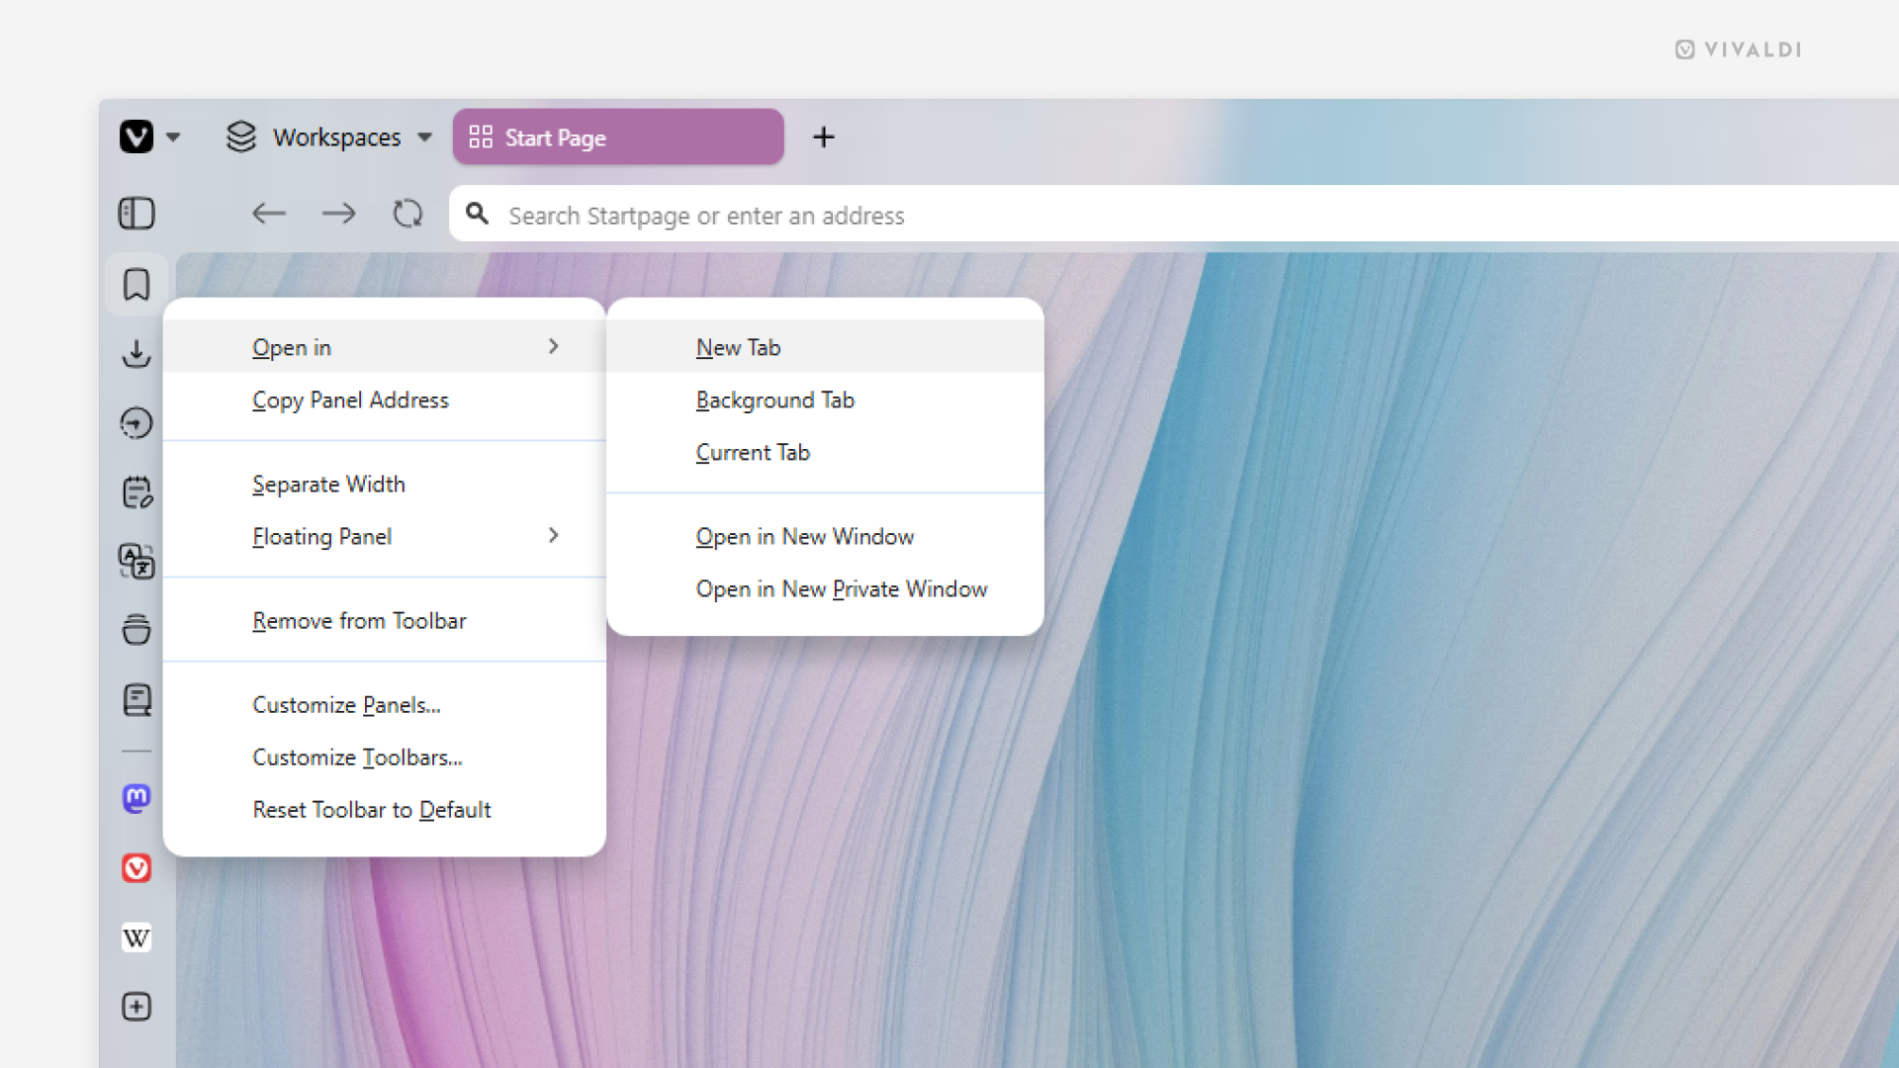Open panel in Background Tab

(x=825, y=400)
